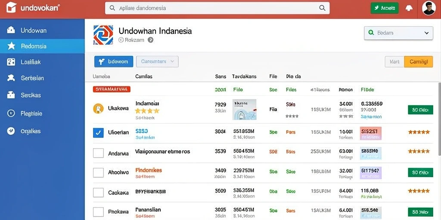Select Redomsia in the sidebar

click(x=42, y=46)
